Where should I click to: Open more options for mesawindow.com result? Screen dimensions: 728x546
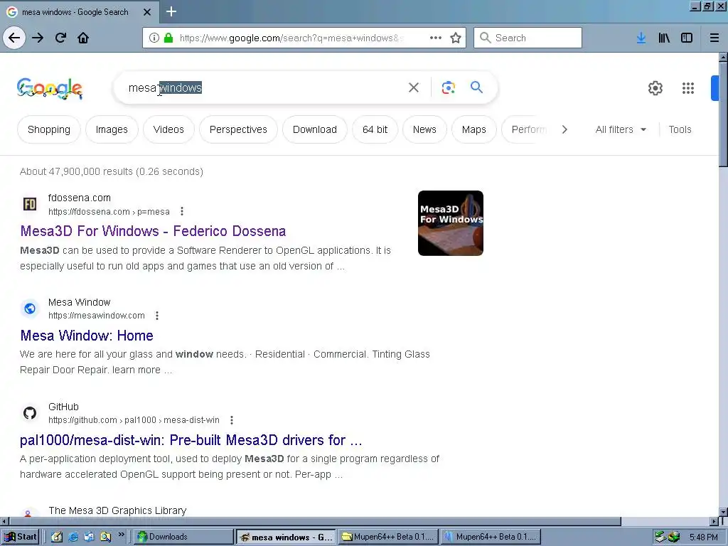pyautogui.click(x=157, y=316)
